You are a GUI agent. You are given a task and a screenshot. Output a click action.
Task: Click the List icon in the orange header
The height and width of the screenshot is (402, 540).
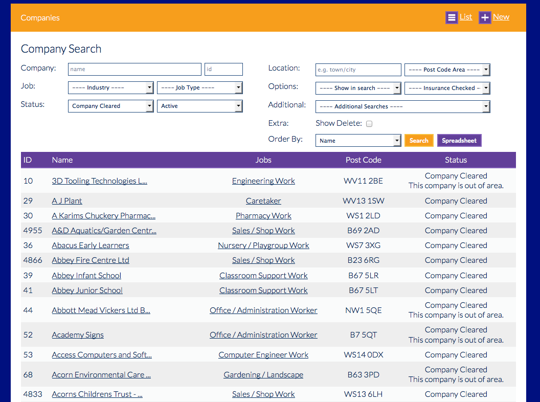(x=452, y=17)
